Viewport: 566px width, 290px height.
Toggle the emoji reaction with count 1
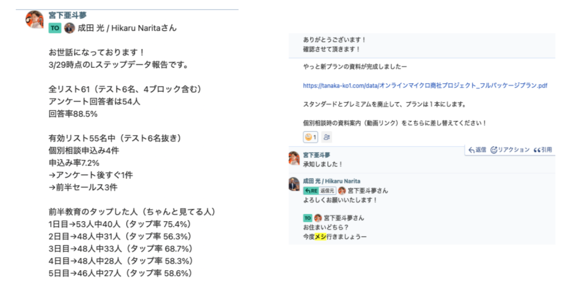[x=310, y=137]
